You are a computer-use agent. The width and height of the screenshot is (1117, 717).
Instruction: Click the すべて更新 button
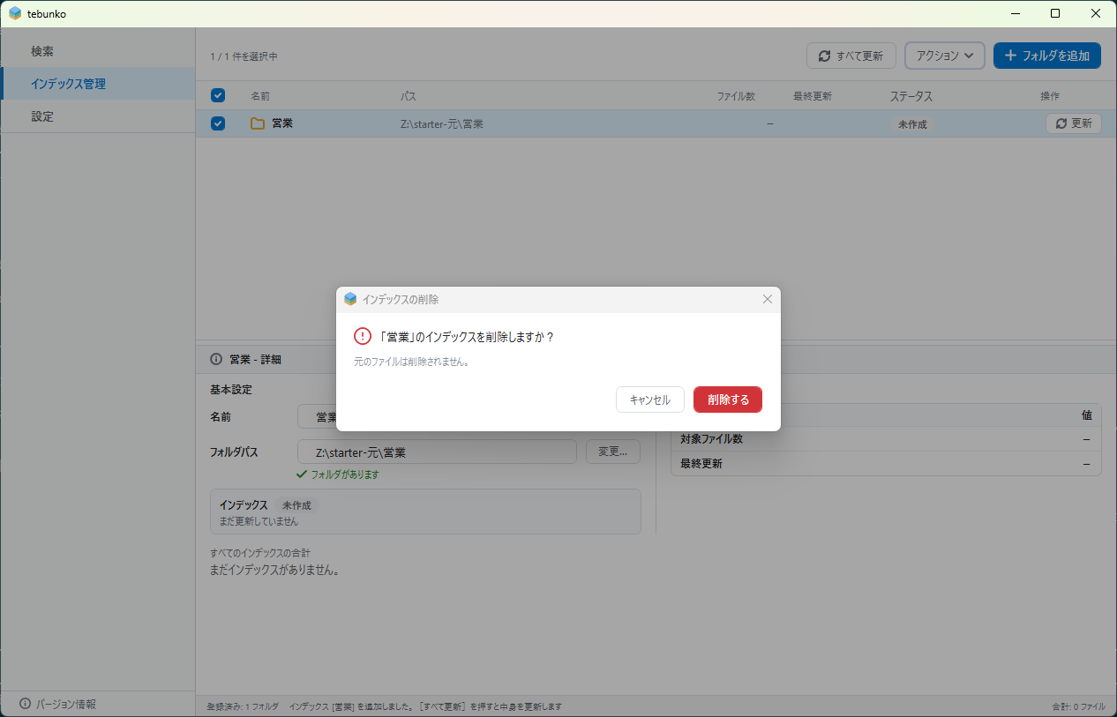click(851, 56)
